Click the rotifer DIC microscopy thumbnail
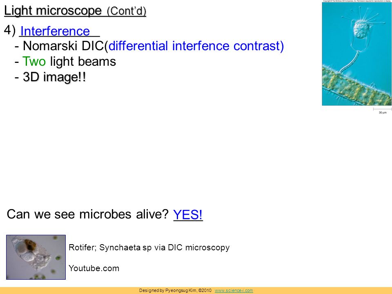This screenshot has height=294, width=392. pyautogui.click(x=36, y=257)
